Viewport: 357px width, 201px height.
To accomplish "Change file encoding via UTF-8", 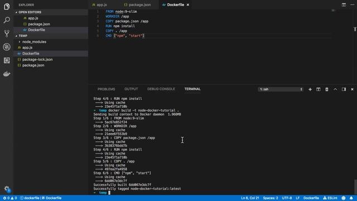I will pyautogui.click(x=287, y=198).
